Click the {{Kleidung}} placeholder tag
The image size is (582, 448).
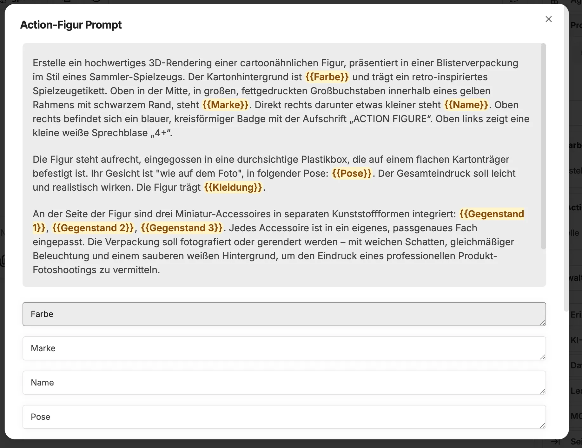pos(233,188)
